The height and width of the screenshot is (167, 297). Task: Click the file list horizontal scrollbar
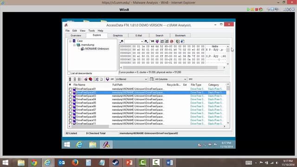90,126
